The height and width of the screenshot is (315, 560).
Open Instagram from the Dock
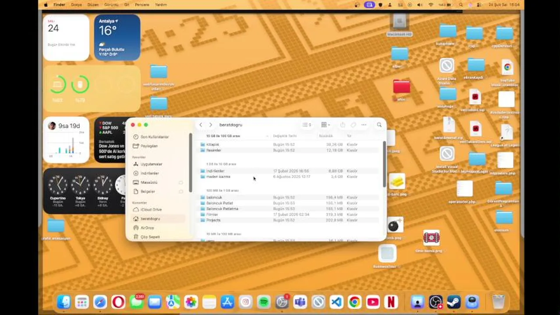pyautogui.click(x=245, y=302)
